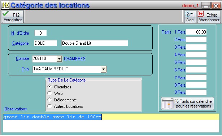Image resolution: width=222 pixels, height=136 pixels.
Task: Click the 7 Pers. tarif field
Action: [x=196, y=78]
